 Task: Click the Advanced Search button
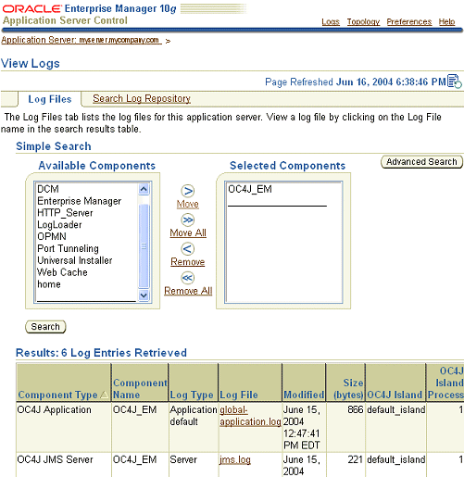pyautogui.click(x=421, y=162)
